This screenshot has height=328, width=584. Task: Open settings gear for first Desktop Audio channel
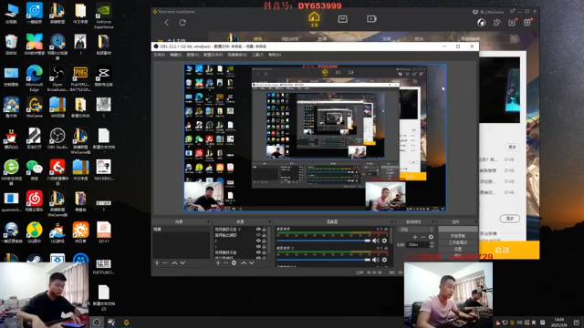[384, 241]
